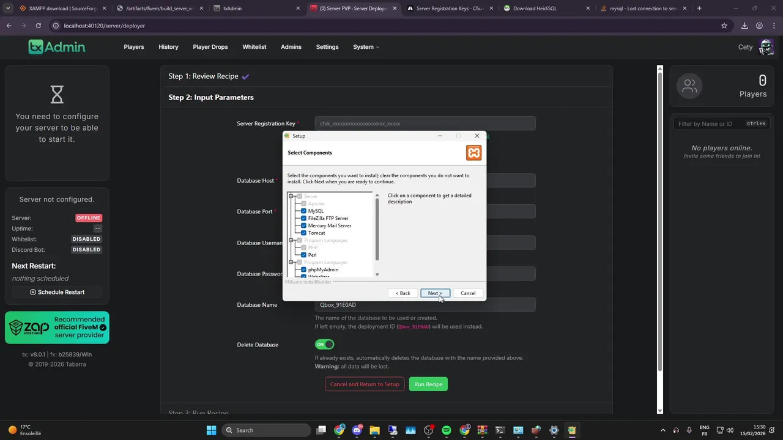Viewport: 783px width, 440px height.
Task: Open the Windows Start menu
Action: click(x=211, y=430)
